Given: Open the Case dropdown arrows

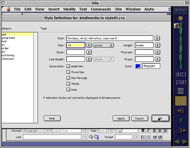Looking at the screenshot, I should pyautogui.click(x=157, y=59).
